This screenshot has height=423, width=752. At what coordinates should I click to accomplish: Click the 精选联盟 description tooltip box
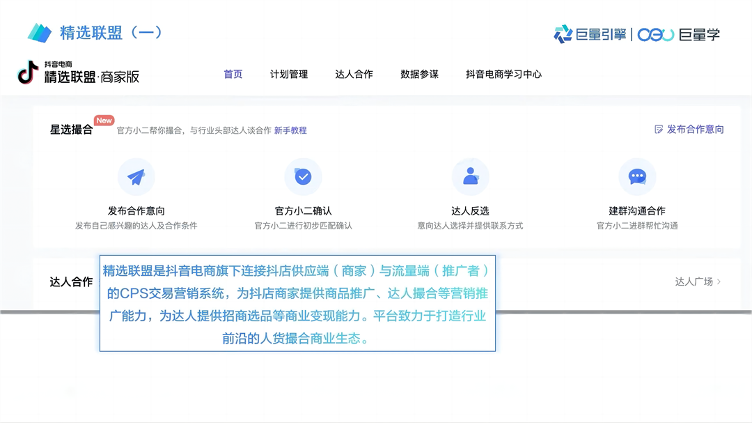[296, 303]
